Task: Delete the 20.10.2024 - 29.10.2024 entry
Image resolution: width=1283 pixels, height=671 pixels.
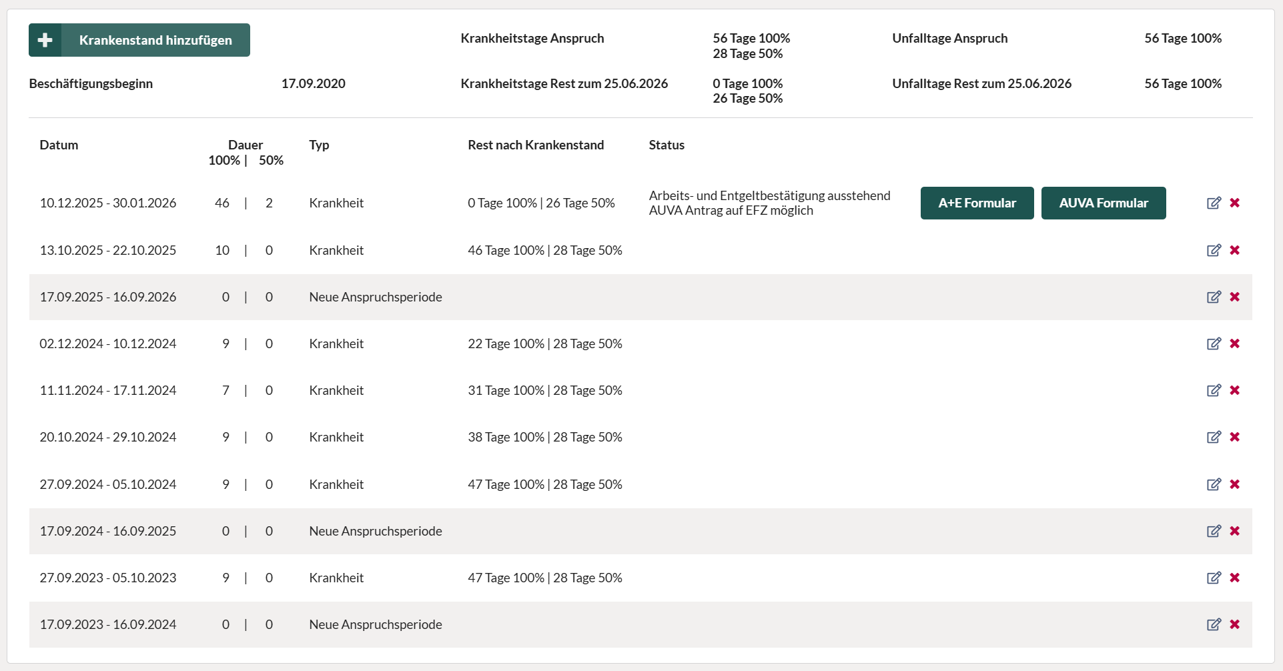Action: pyautogui.click(x=1235, y=437)
